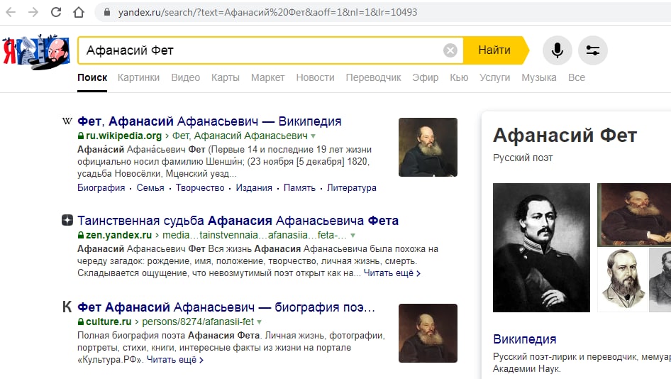Select the Поиск tab

[92, 77]
